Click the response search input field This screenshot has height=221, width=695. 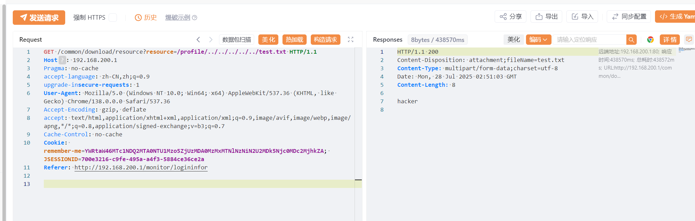coord(590,40)
